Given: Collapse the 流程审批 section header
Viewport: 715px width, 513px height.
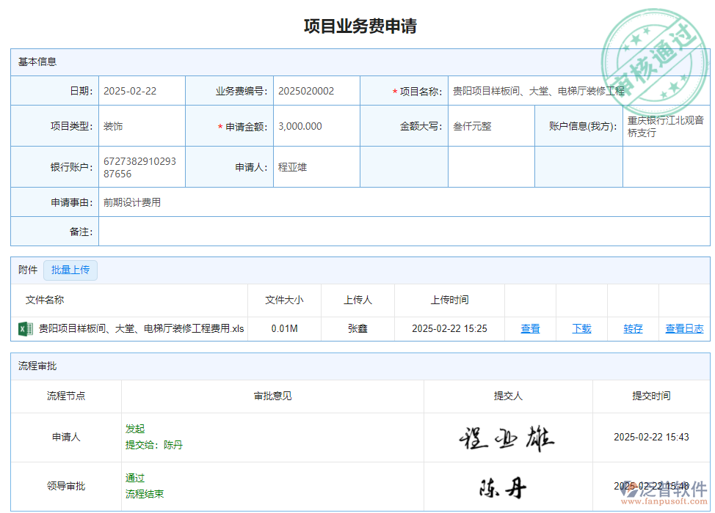Looking at the screenshot, I should (x=37, y=366).
